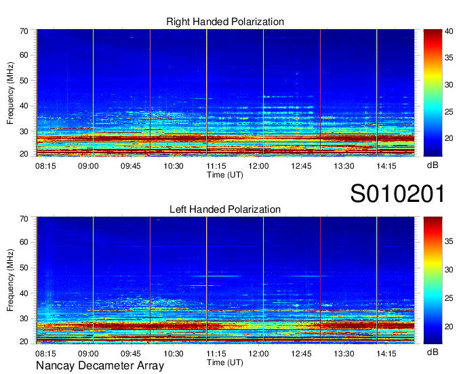Click Time (UT) label under Left Handed plot

pos(225,362)
